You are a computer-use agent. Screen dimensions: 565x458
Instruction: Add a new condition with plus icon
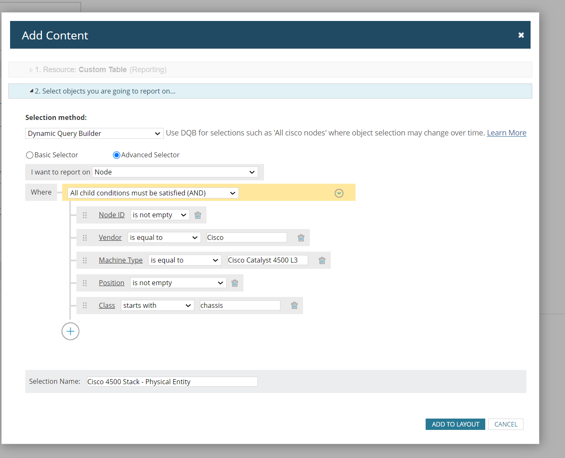(x=71, y=331)
